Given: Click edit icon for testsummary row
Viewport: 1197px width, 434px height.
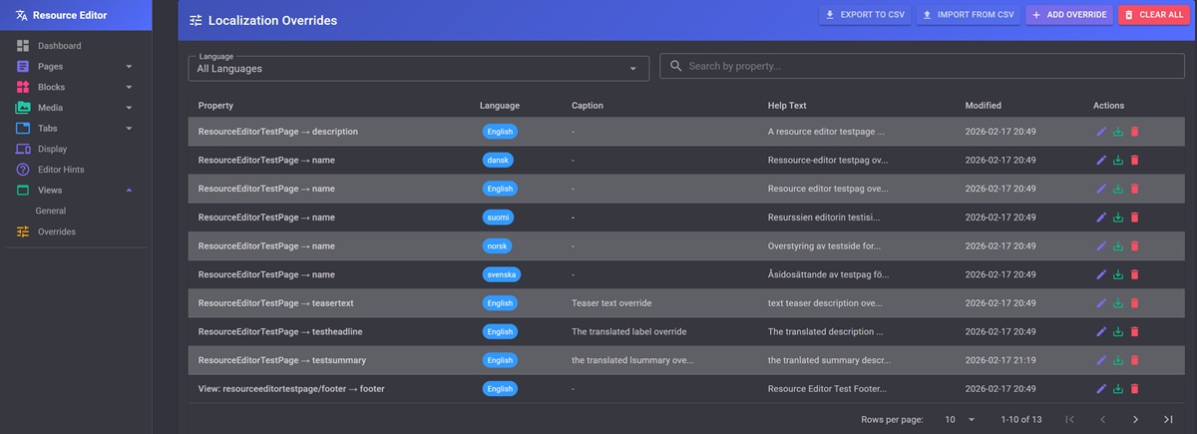Looking at the screenshot, I should [x=1101, y=360].
